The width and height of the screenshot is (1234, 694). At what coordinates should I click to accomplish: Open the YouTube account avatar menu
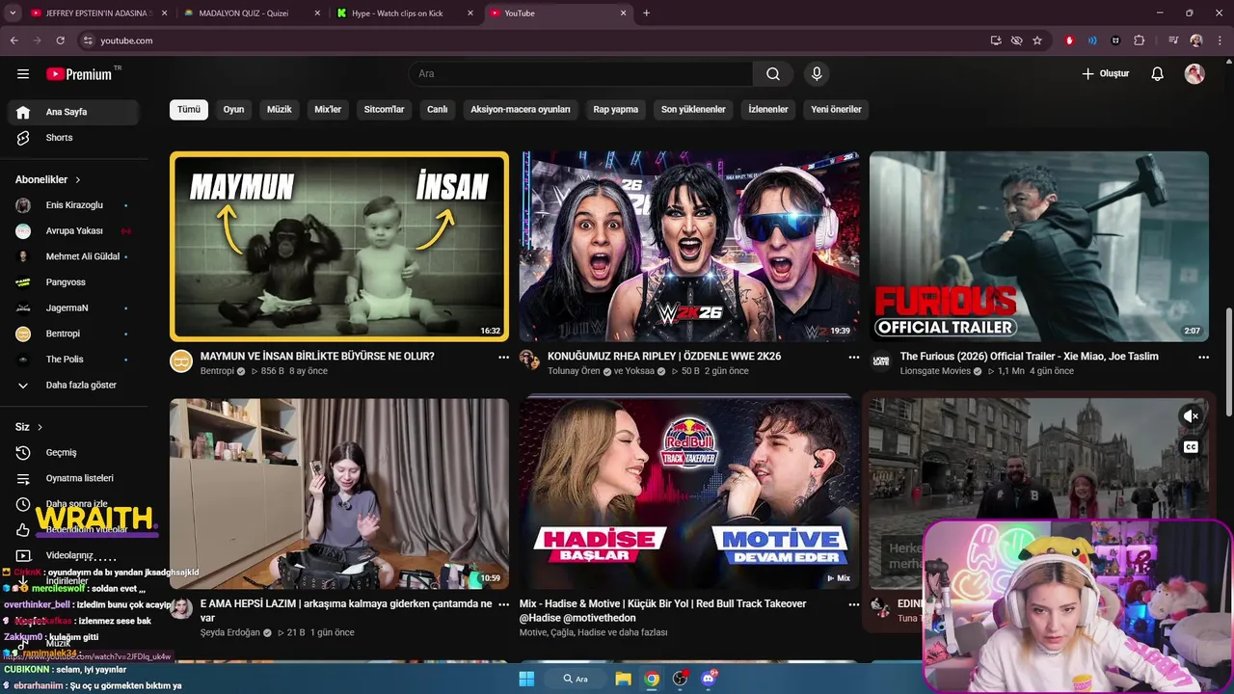(1194, 74)
